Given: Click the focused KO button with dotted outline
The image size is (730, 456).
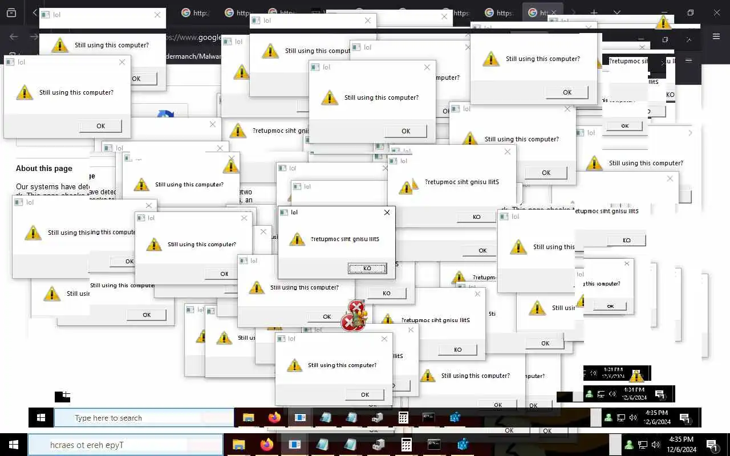Looking at the screenshot, I should point(367,268).
